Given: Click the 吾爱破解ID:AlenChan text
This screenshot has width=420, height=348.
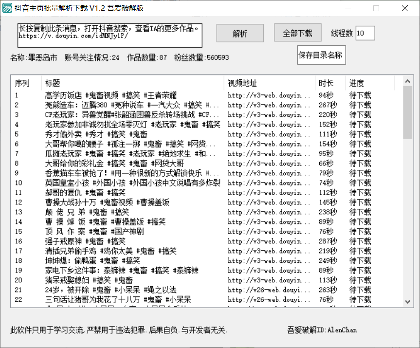Looking at the screenshot, I should tap(322, 330).
